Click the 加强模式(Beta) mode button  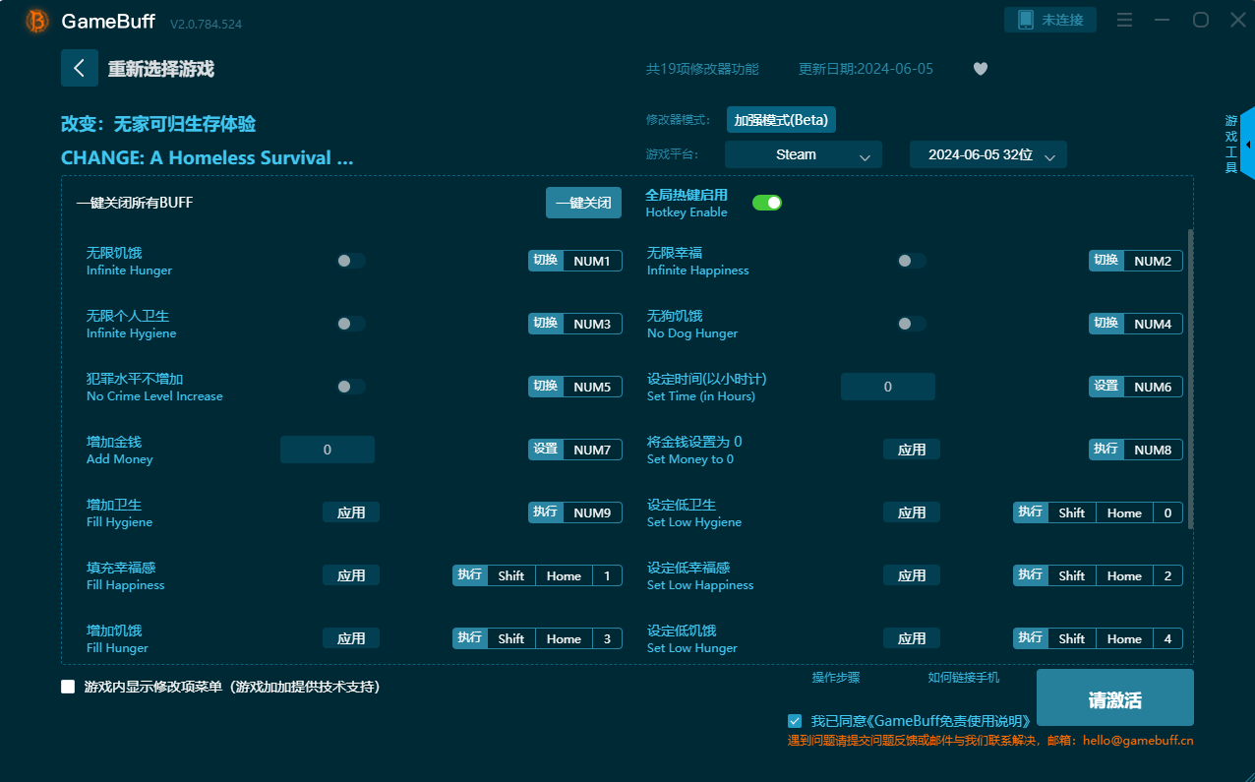pyautogui.click(x=781, y=120)
